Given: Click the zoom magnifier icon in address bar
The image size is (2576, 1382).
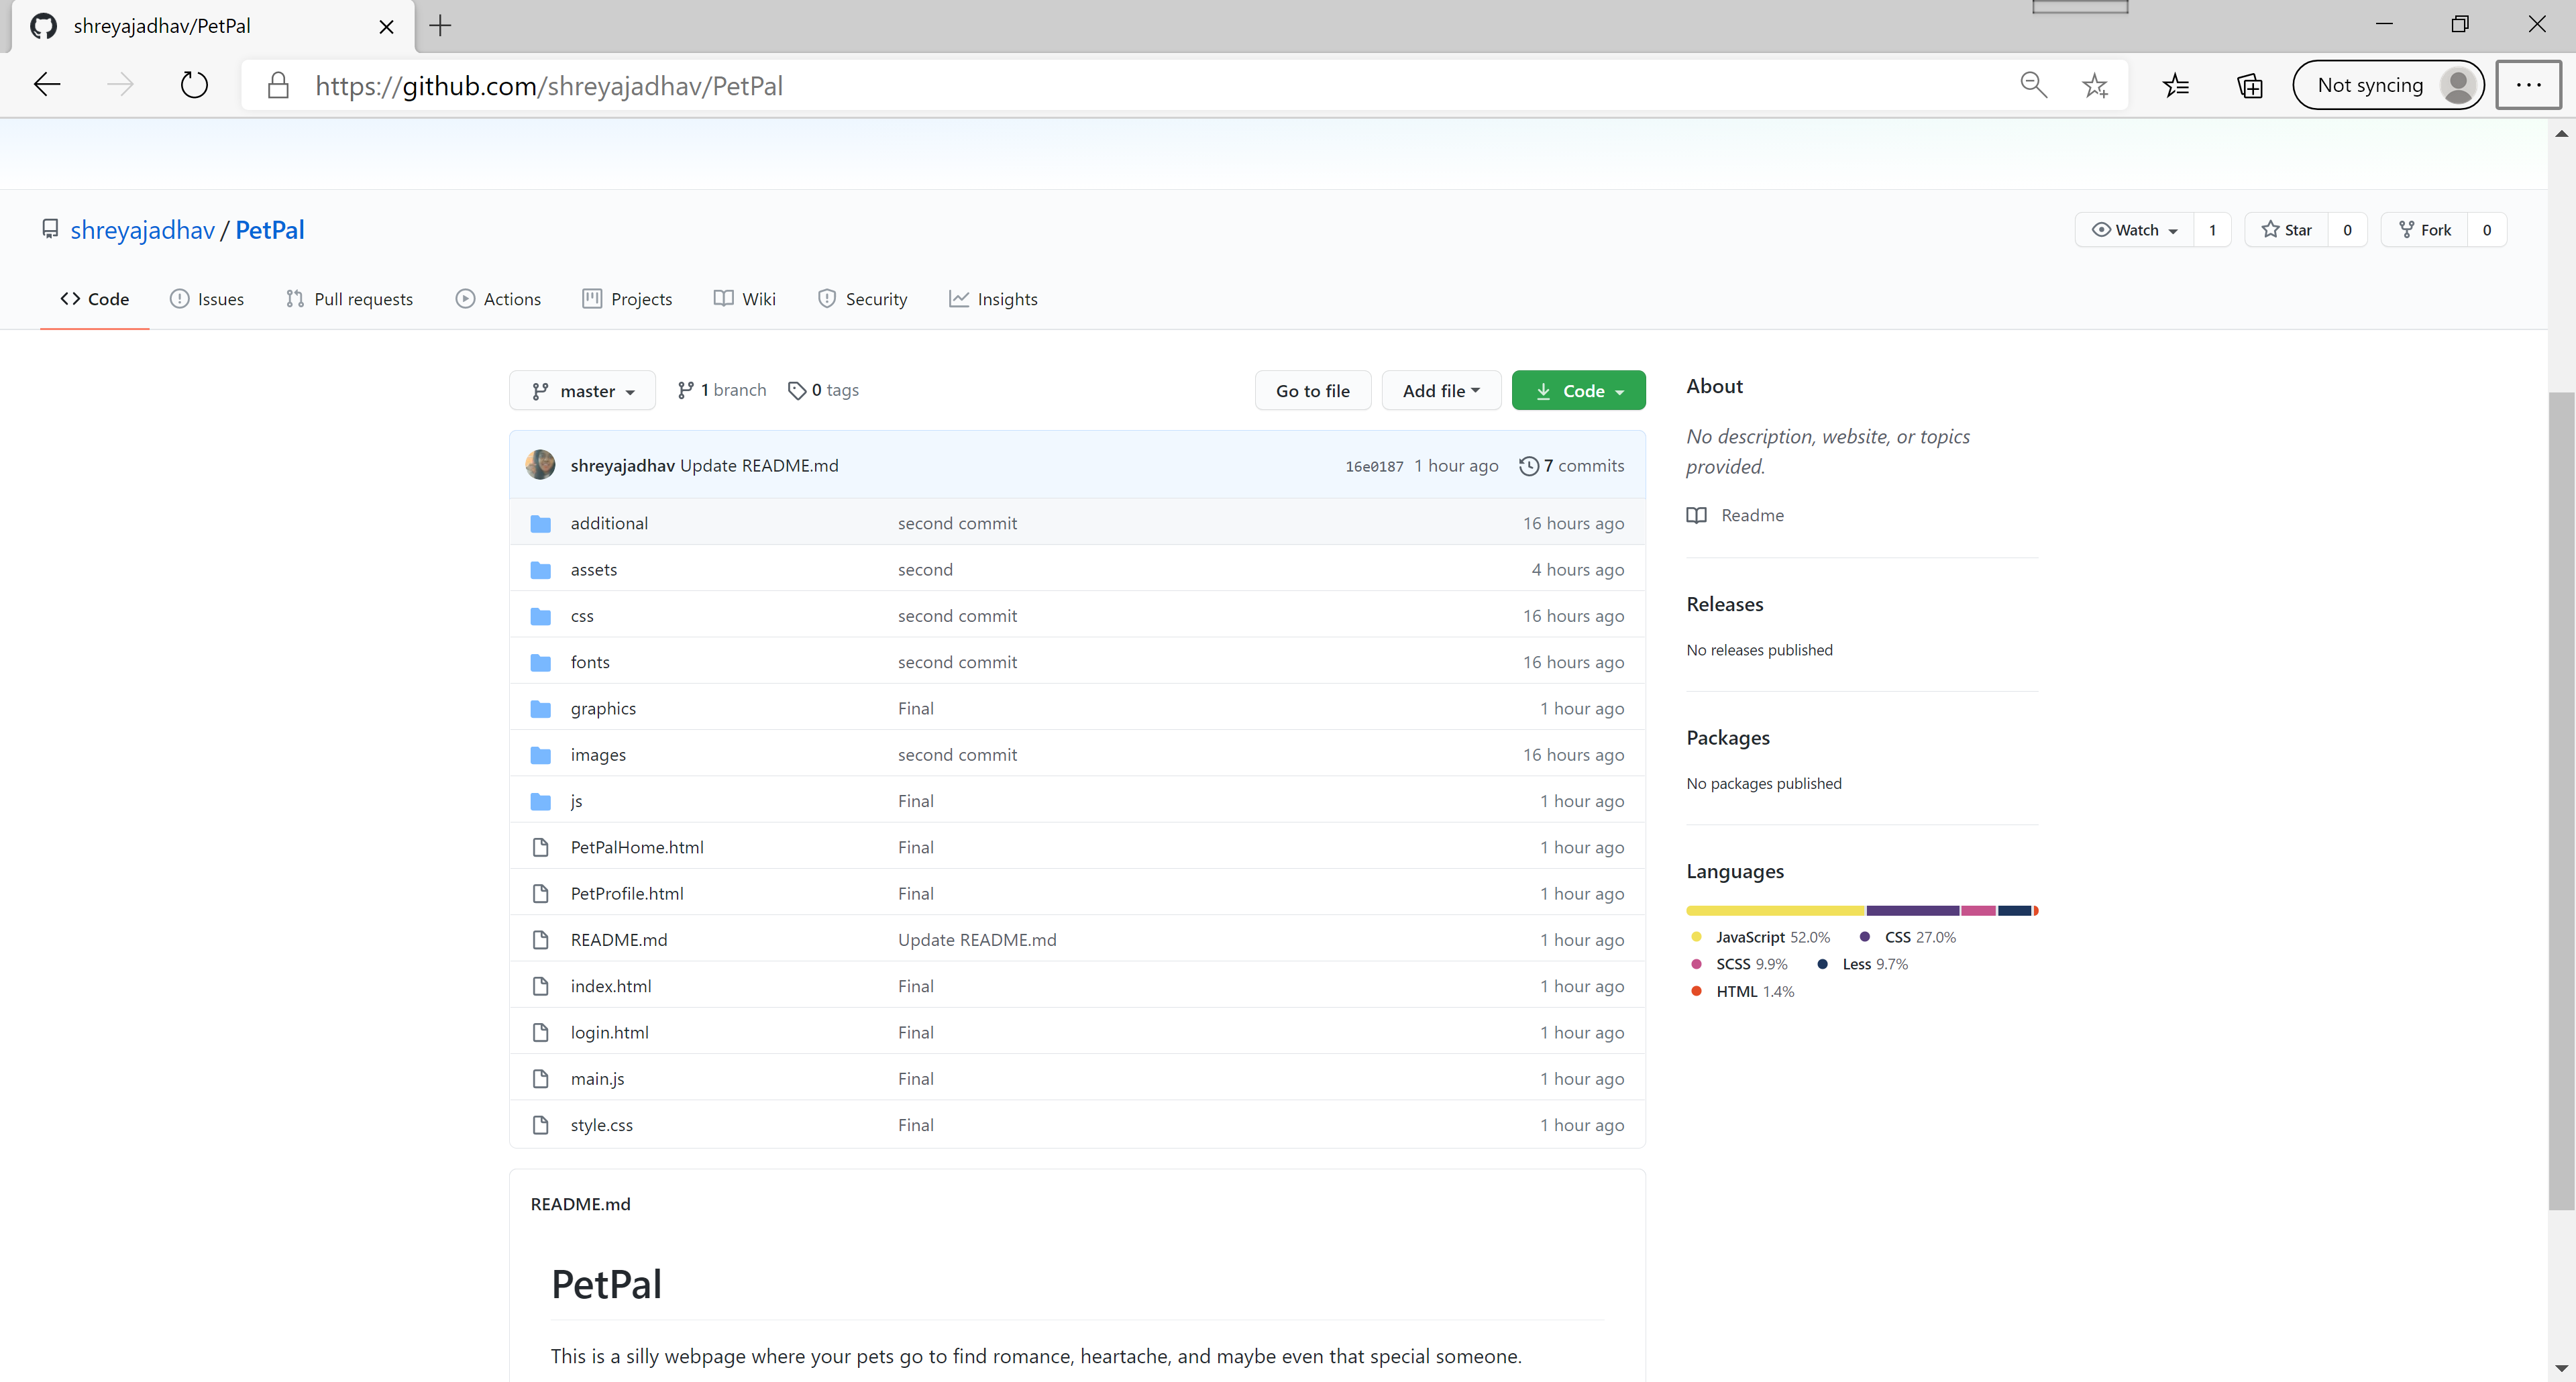Looking at the screenshot, I should pos(2033,85).
